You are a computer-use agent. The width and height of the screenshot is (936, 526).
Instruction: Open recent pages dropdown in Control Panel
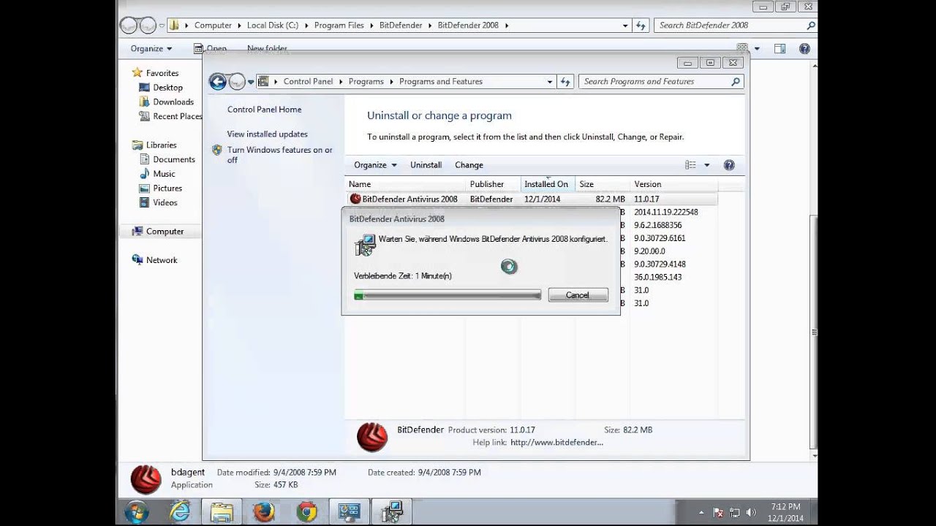coord(251,82)
